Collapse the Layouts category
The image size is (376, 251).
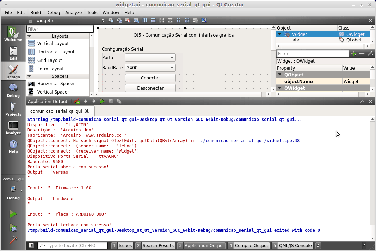[29, 36]
